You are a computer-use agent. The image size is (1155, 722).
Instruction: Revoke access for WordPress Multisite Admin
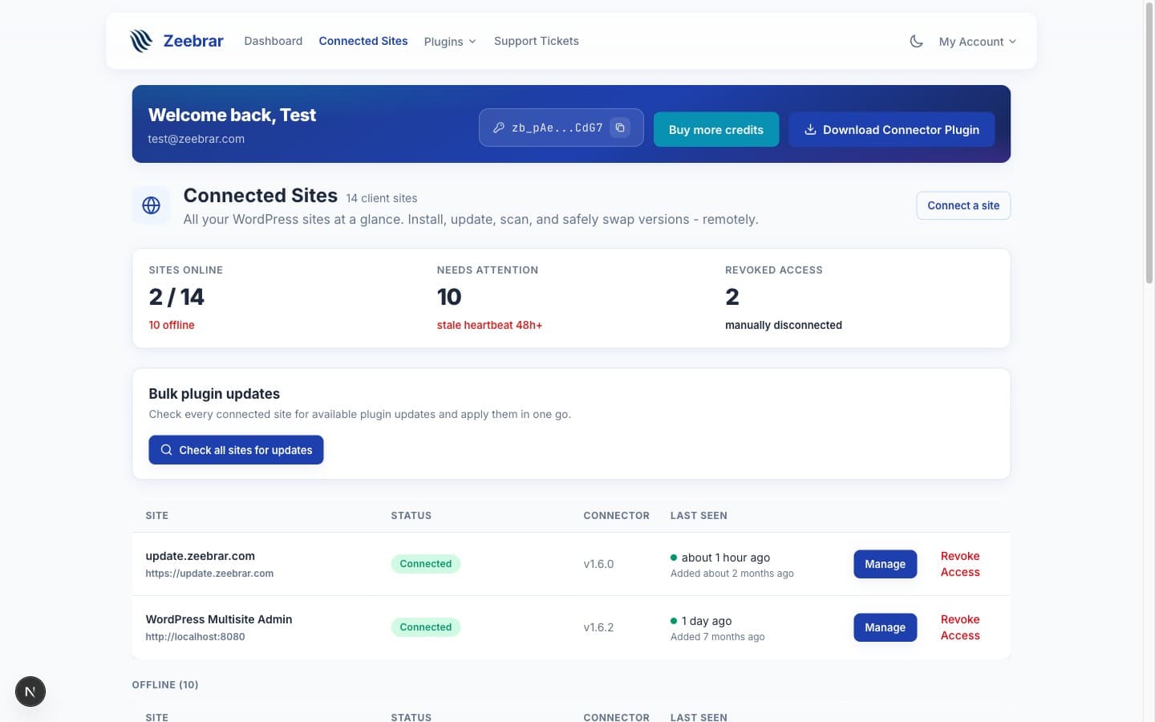960,627
